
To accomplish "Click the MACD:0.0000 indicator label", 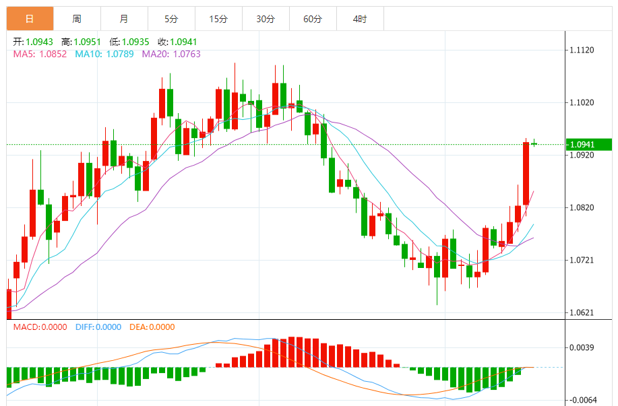I will [x=40, y=327].
